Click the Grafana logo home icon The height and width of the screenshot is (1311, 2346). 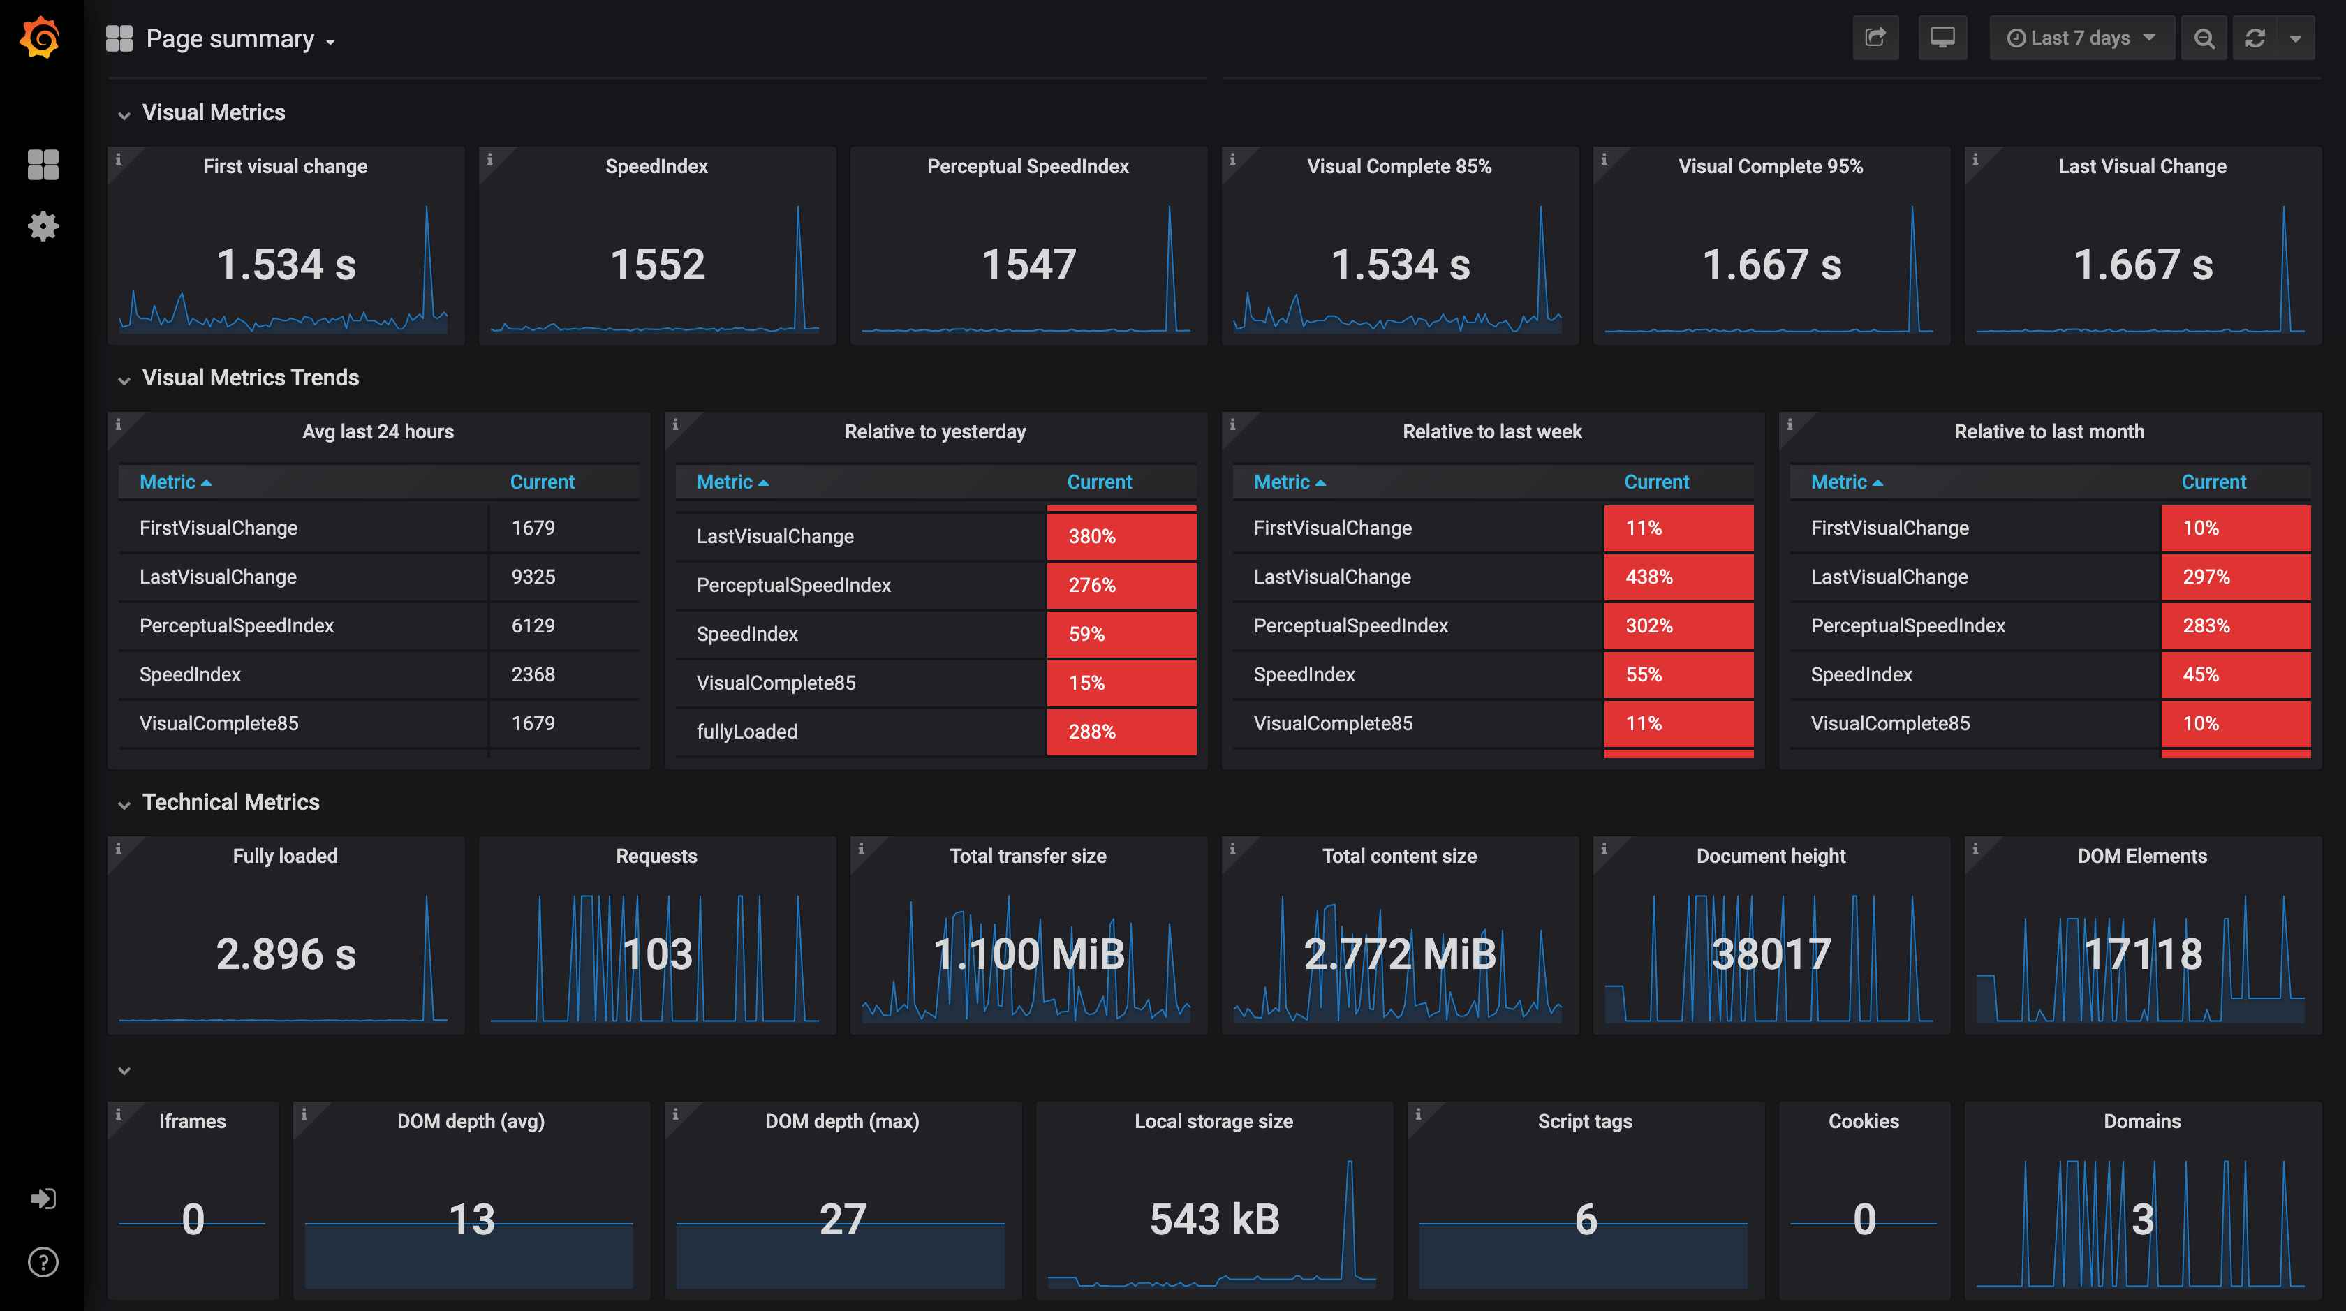point(41,38)
